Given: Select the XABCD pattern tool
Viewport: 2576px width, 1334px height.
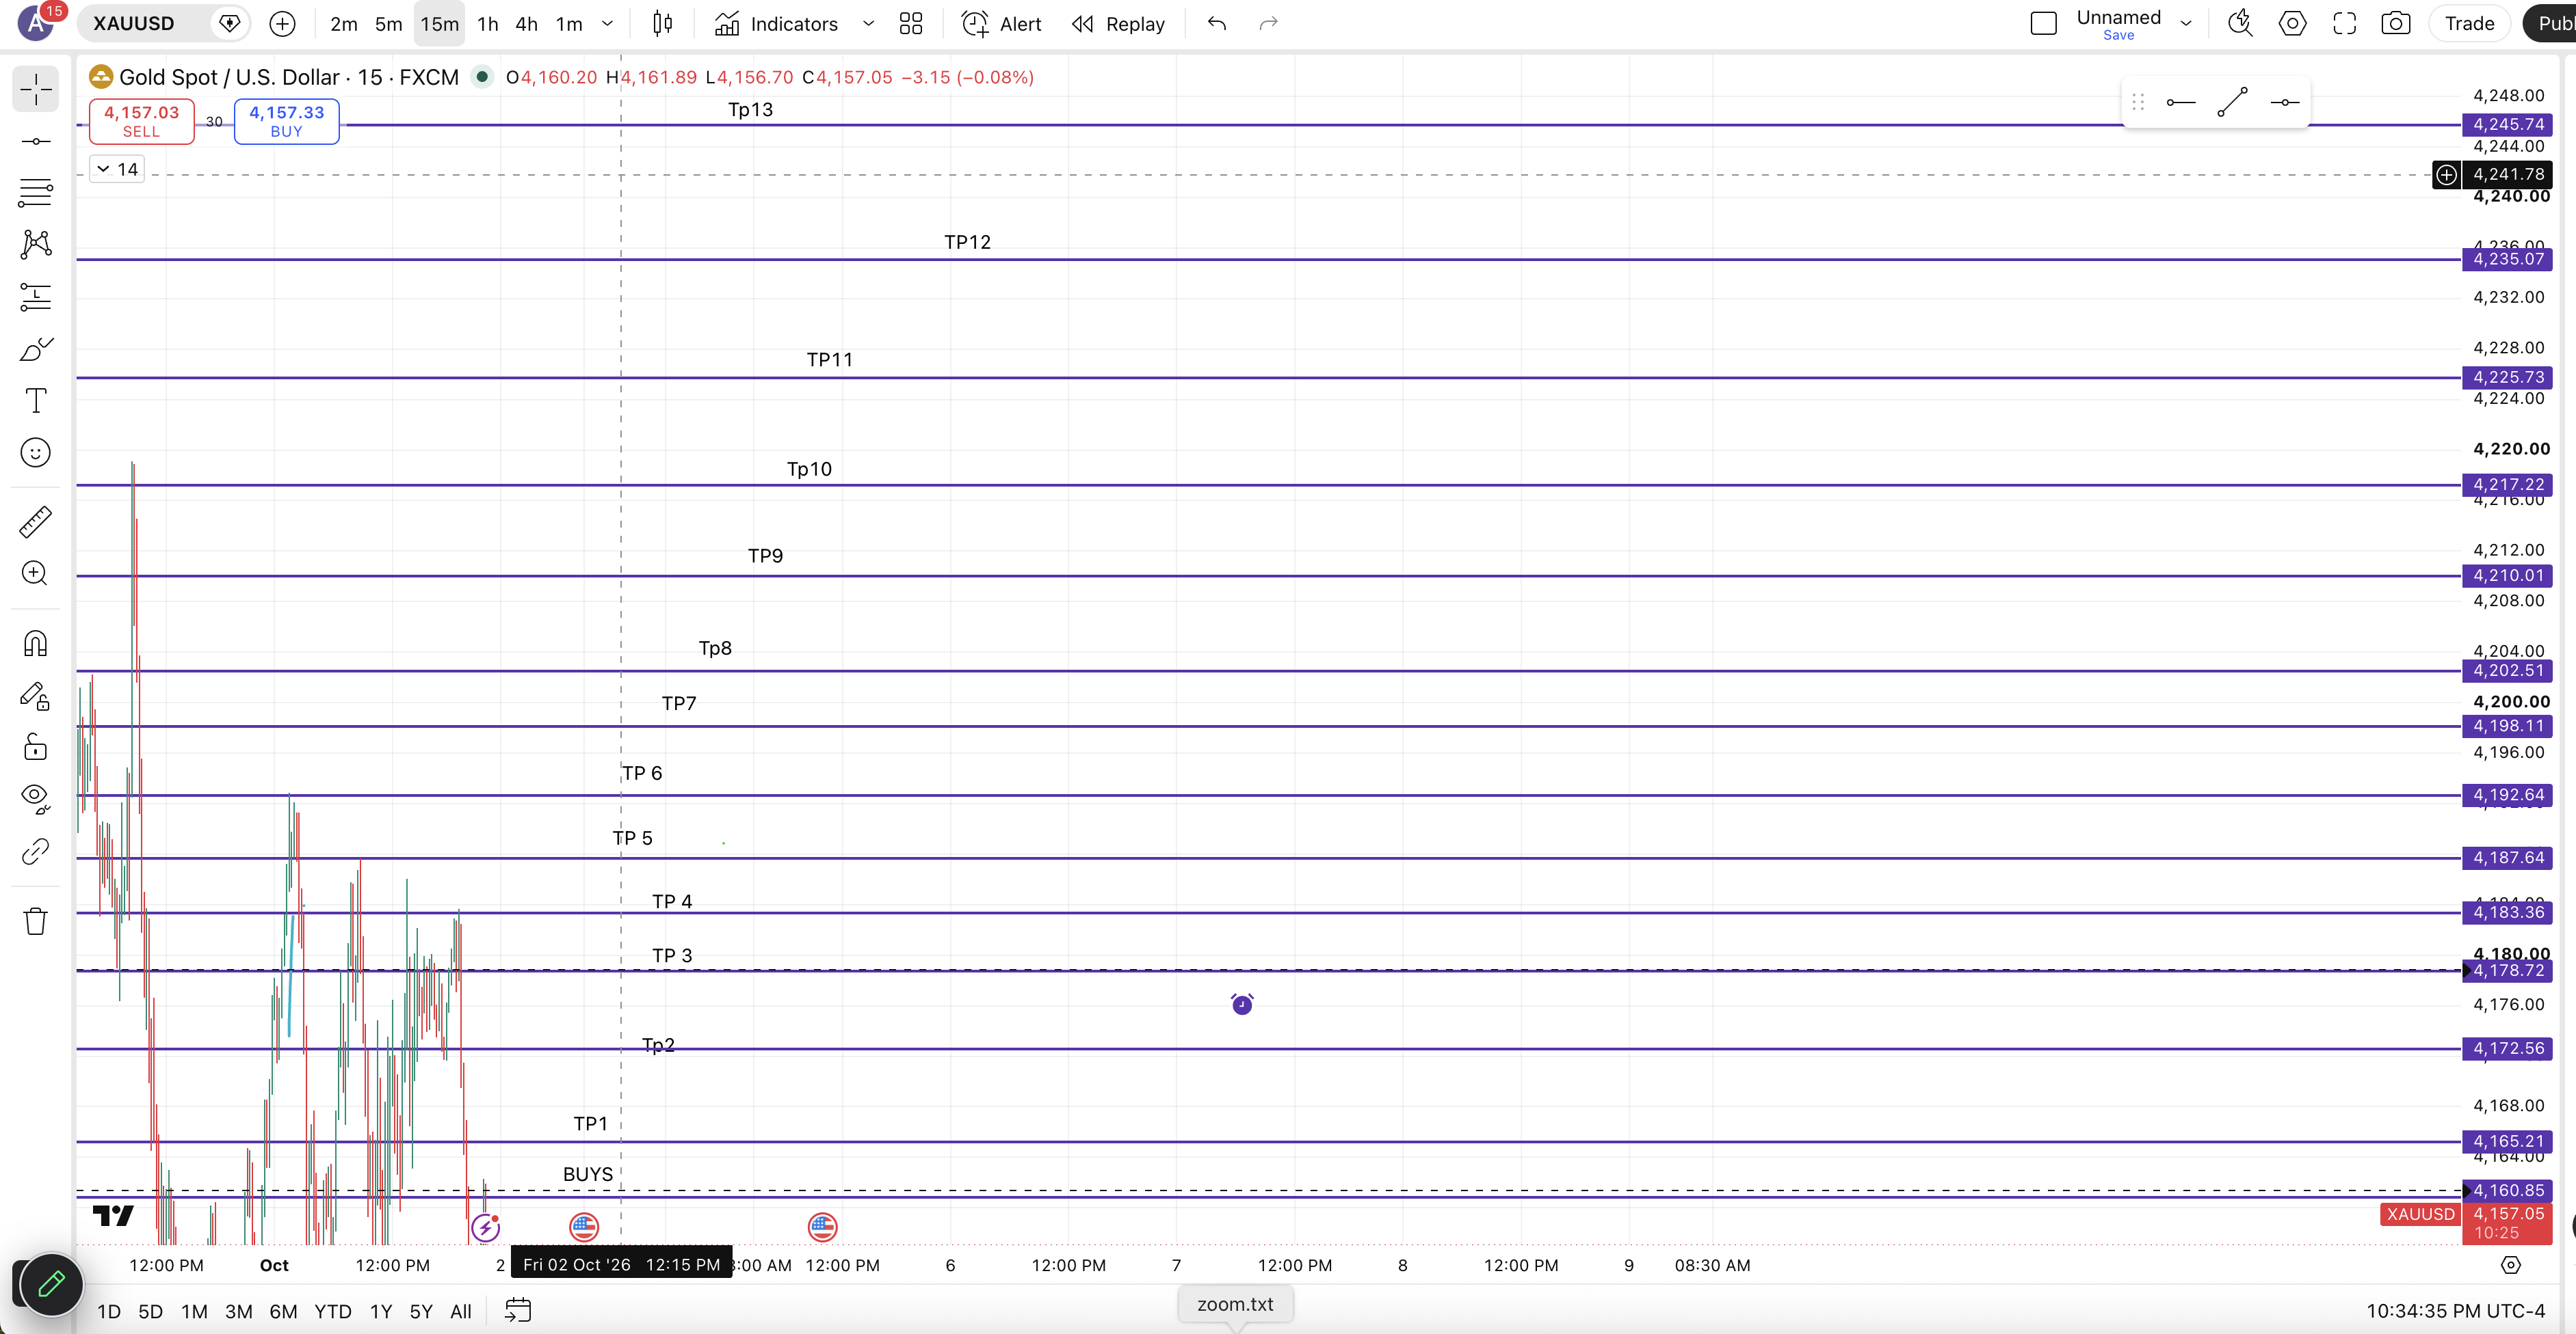Looking at the screenshot, I should tap(35, 244).
